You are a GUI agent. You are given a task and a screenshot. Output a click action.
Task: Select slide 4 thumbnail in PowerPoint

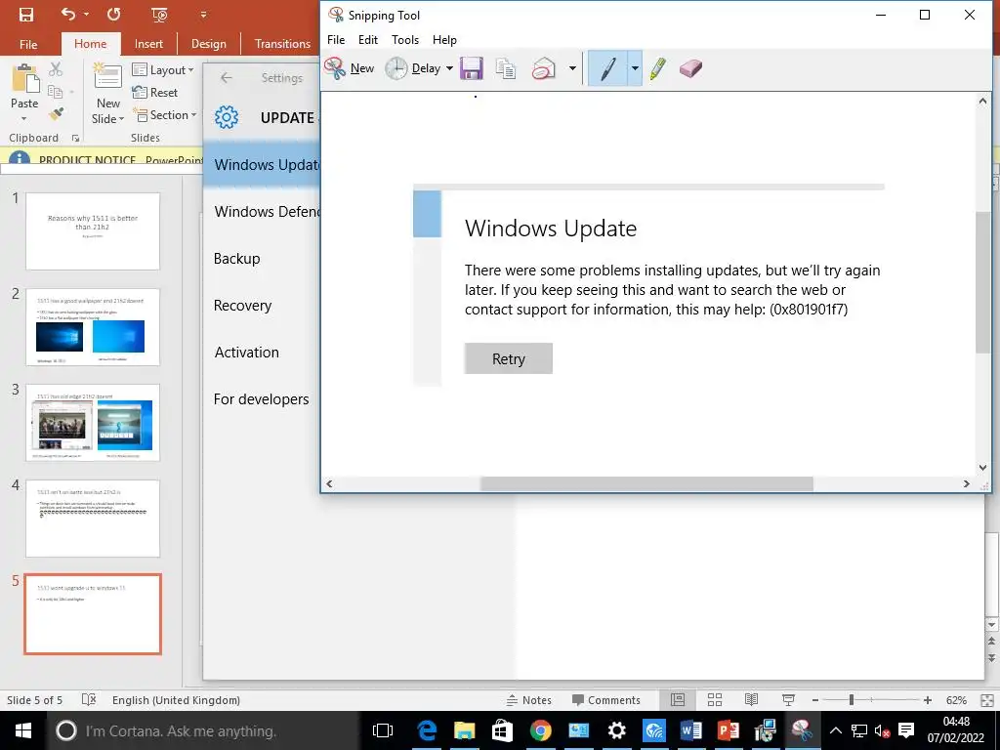[x=93, y=518]
